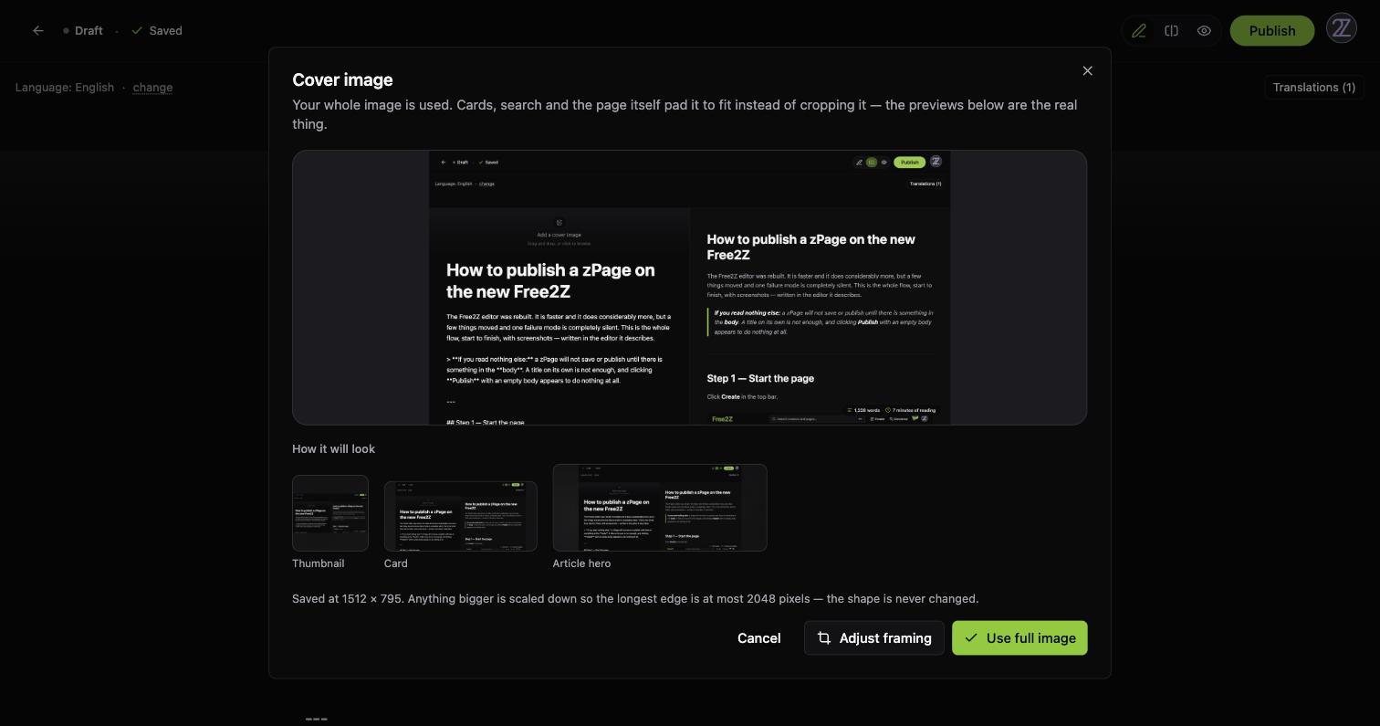Cancel the cover image dialog
The height and width of the screenshot is (726, 1380).
(x=758, y=638)
